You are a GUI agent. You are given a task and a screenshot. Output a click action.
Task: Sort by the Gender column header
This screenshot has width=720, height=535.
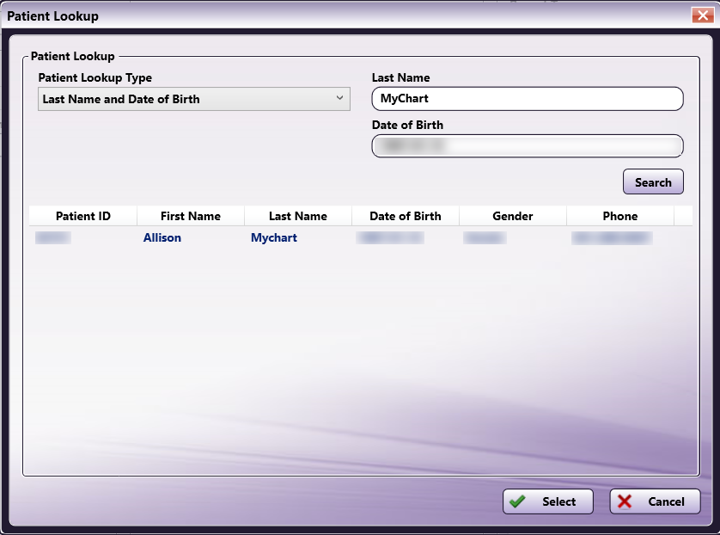513,216
